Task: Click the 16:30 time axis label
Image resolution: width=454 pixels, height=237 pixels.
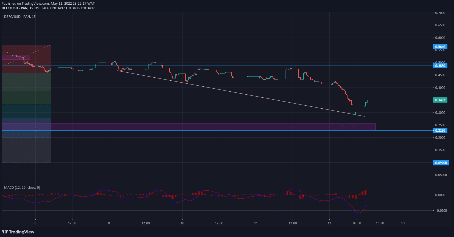Action: [380, 223]
